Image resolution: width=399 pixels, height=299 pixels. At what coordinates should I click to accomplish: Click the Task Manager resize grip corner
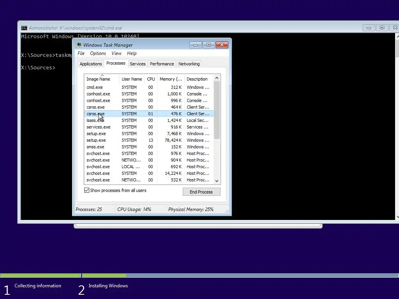(x=227, y=211)
